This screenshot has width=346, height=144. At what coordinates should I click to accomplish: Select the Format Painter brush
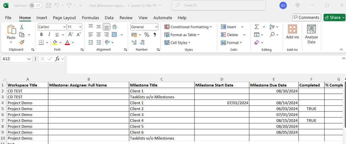pos(22,42)
